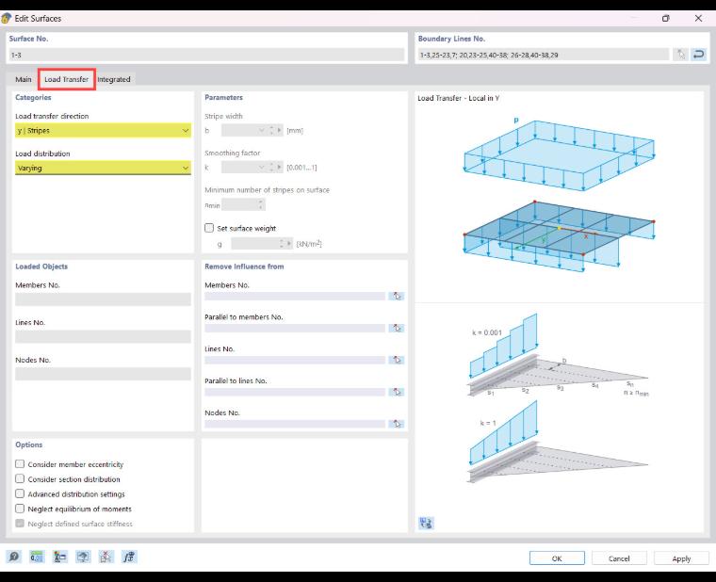
Task: Click the surface weight g value field
Action: pos(253,244)
